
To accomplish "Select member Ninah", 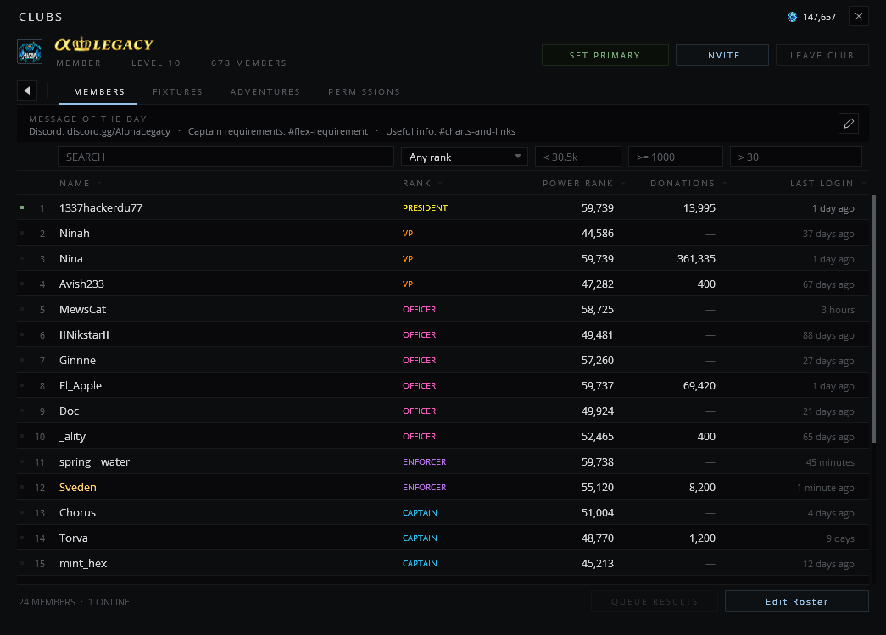I will pos(443,233).
